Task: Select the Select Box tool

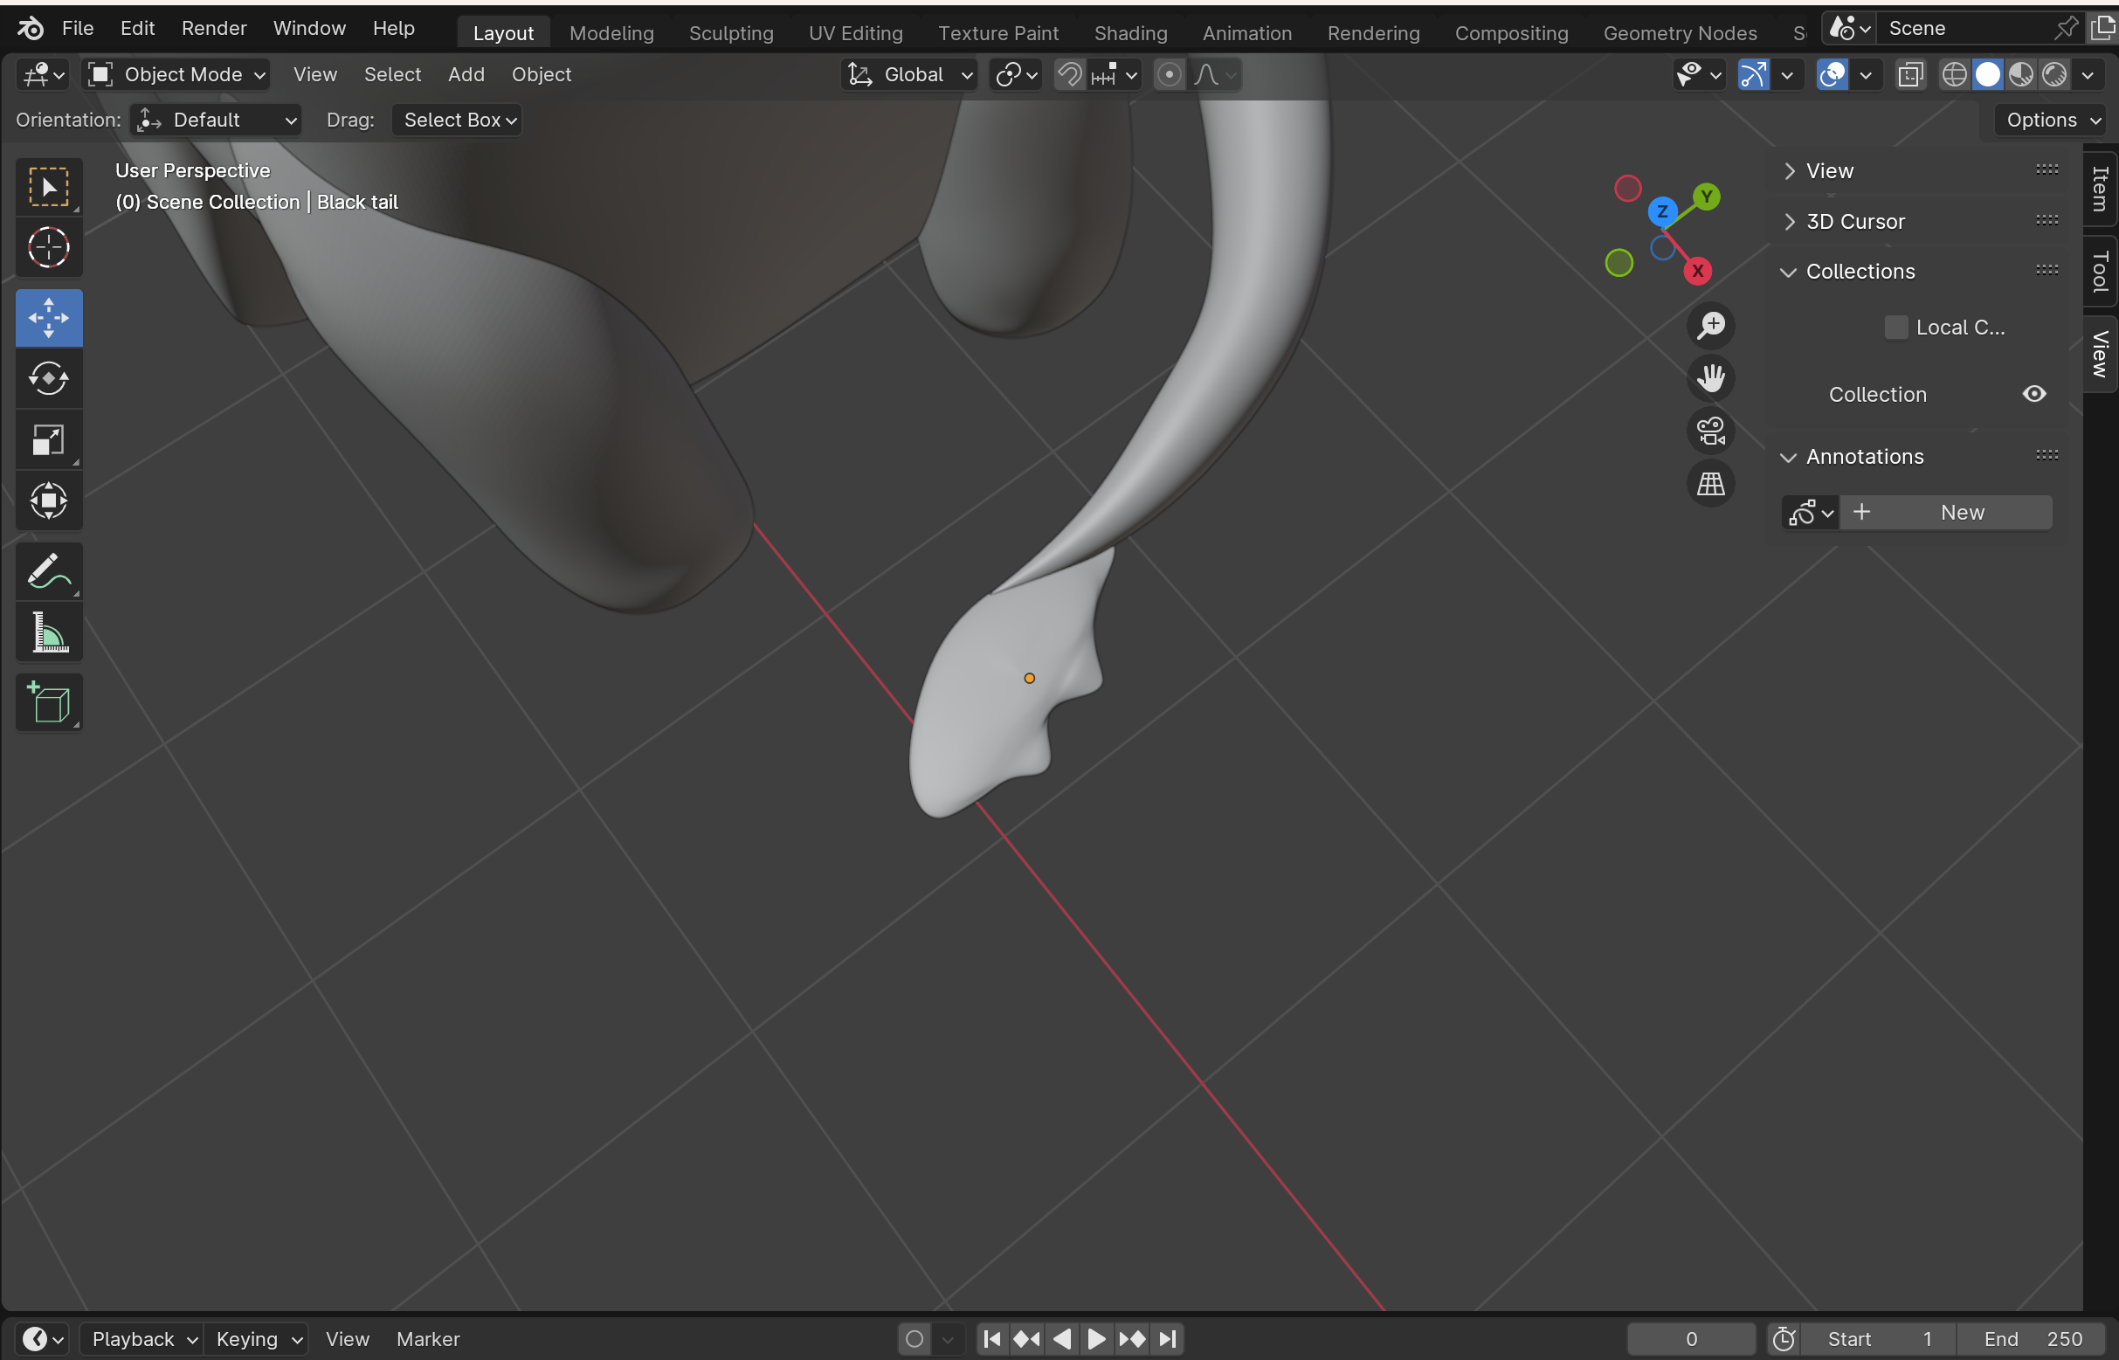Action: (49, 187)
